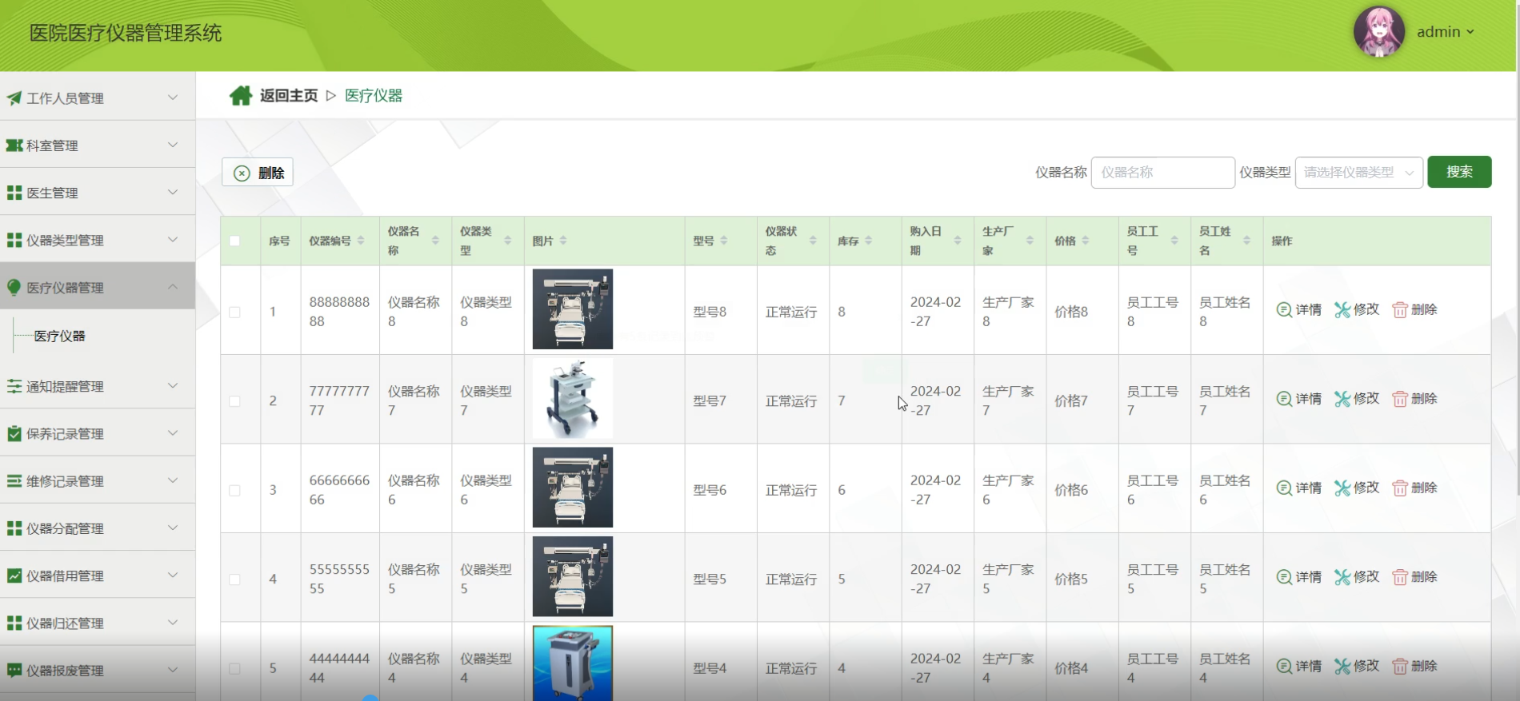Click the 仪器归还管理 grid icon

[x=14, y=623]
